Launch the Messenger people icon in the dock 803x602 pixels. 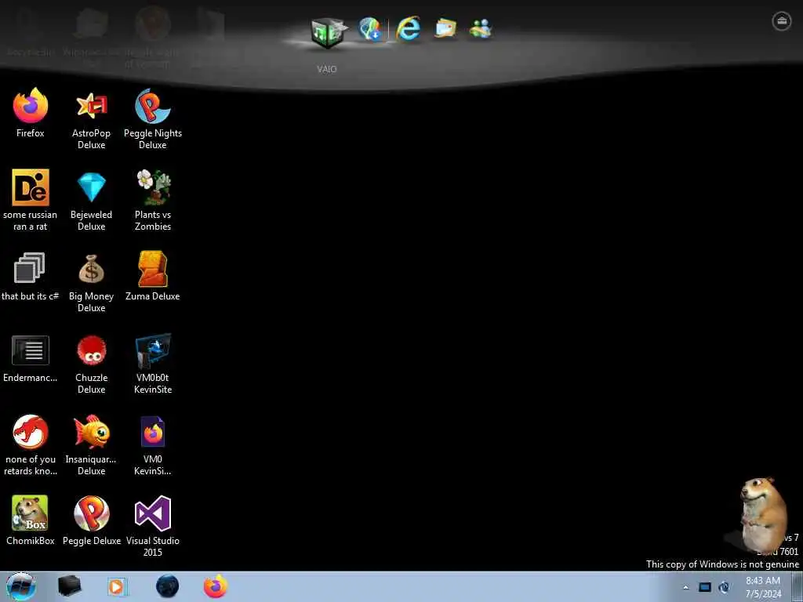click(480, 29)
